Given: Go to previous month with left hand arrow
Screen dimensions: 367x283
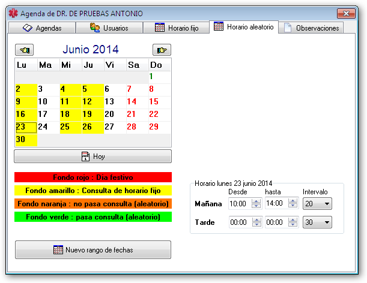Looking at the screenshot, I should pyautogui.click(x=26, y=50).
